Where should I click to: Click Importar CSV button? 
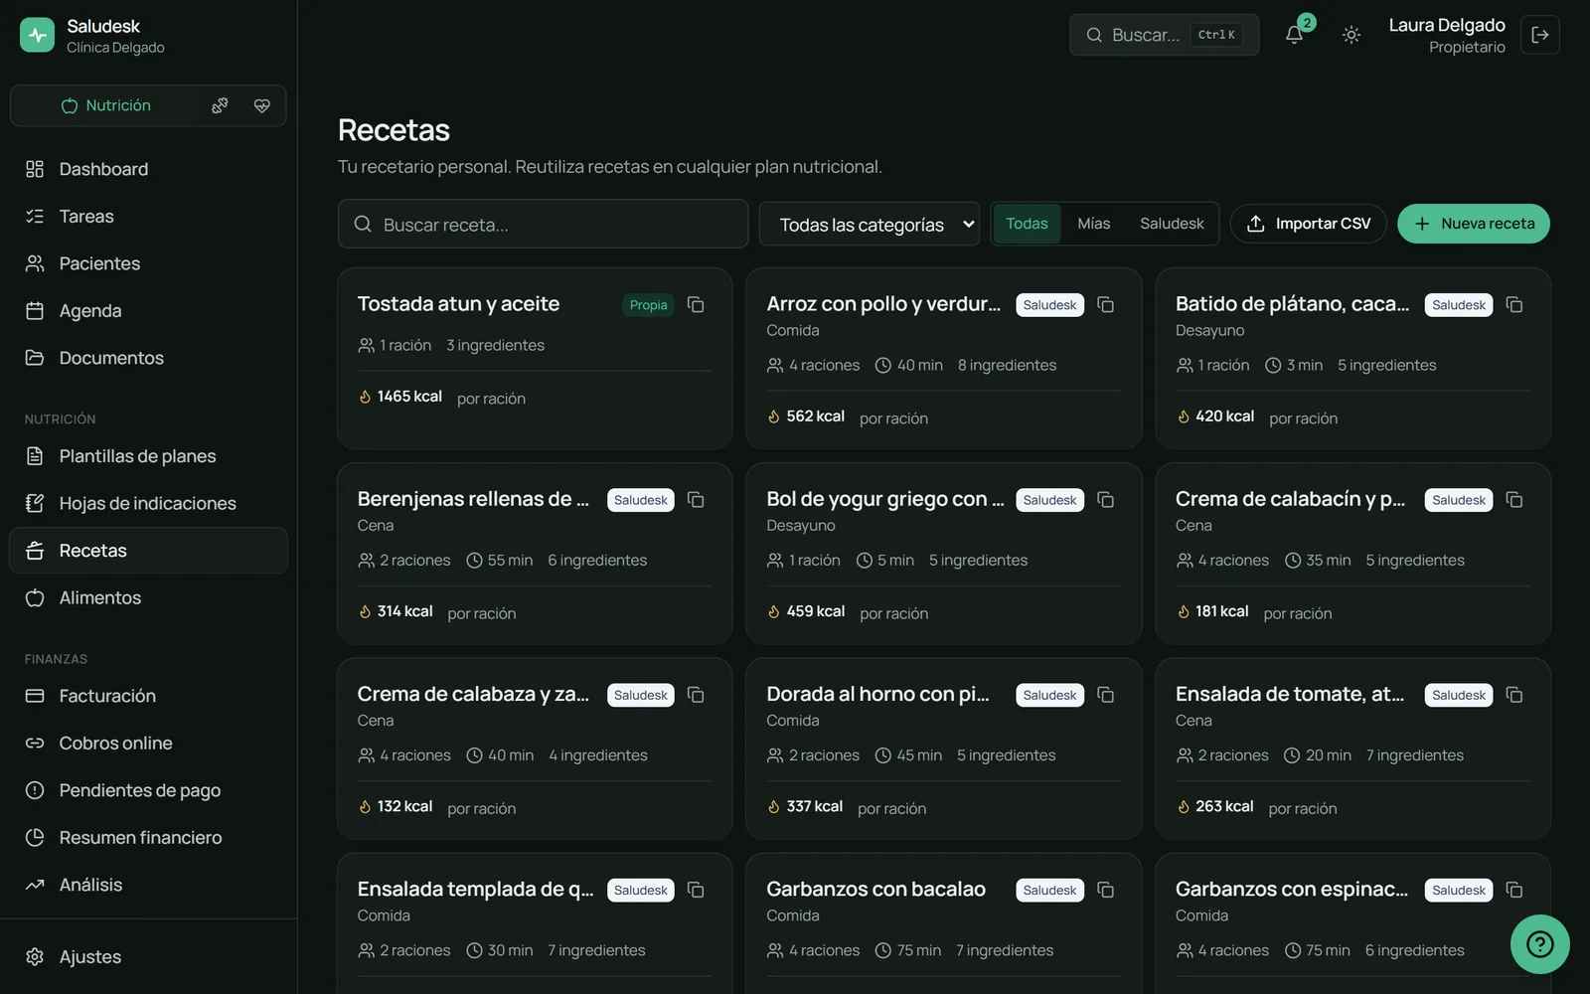point(1308,224)
